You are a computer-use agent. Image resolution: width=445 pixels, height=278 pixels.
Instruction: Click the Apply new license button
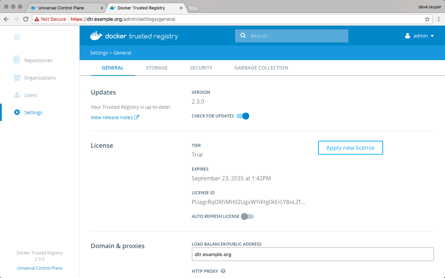[350, 148]
